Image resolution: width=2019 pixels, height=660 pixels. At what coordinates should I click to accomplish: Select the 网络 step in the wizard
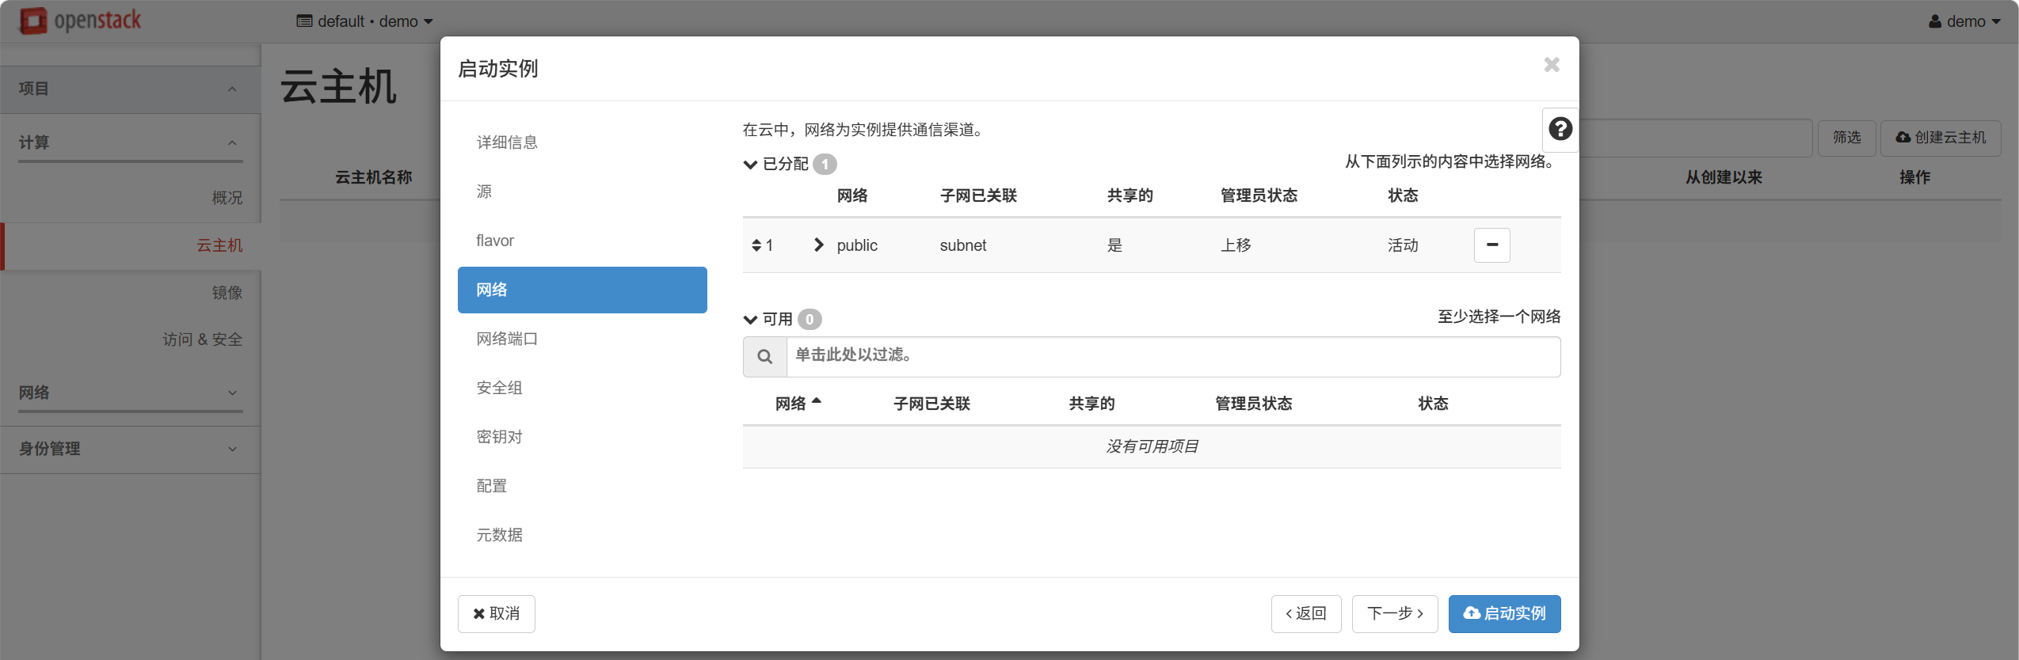point(582,290)
